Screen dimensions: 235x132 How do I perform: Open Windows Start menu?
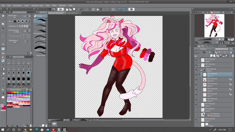click(2, 130)
